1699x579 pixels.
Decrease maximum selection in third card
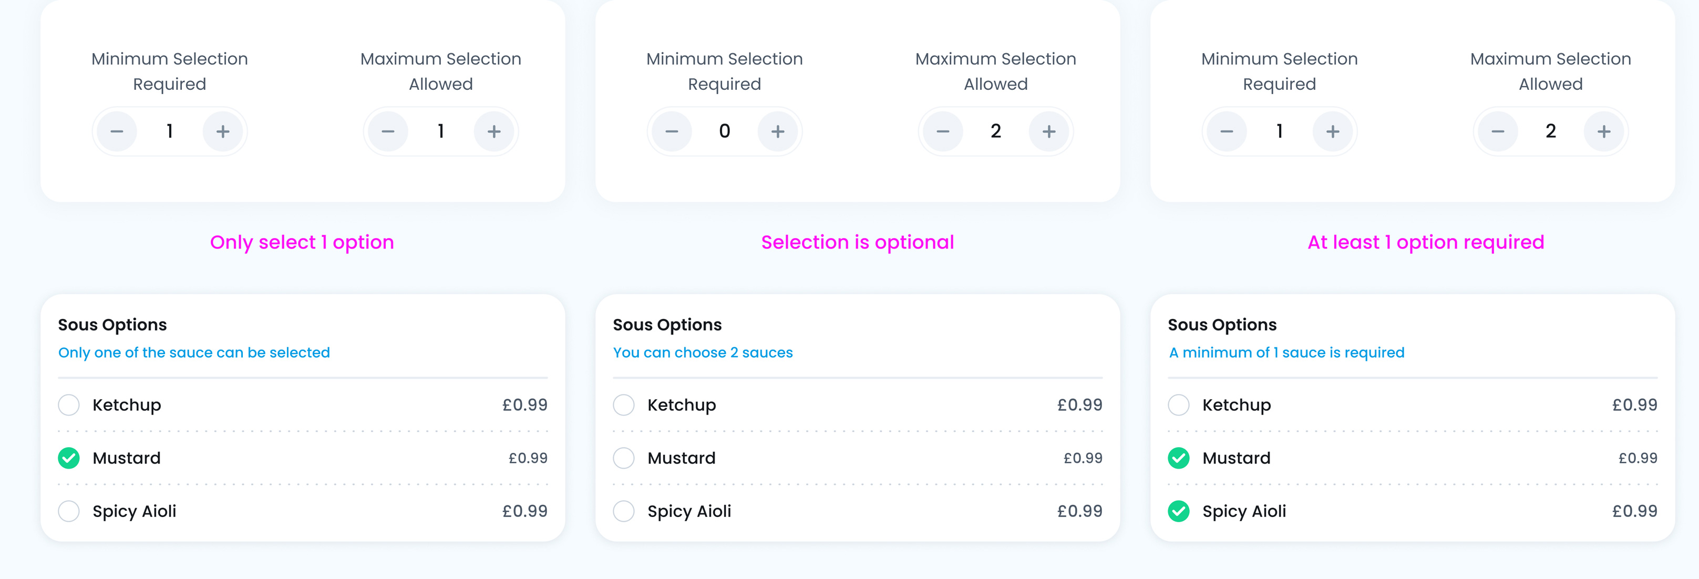pos(1498,132)
